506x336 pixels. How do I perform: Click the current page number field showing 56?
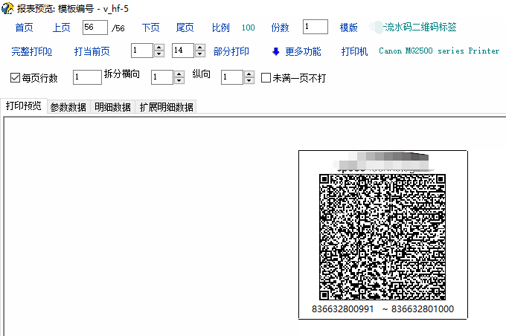pos(95,28)
